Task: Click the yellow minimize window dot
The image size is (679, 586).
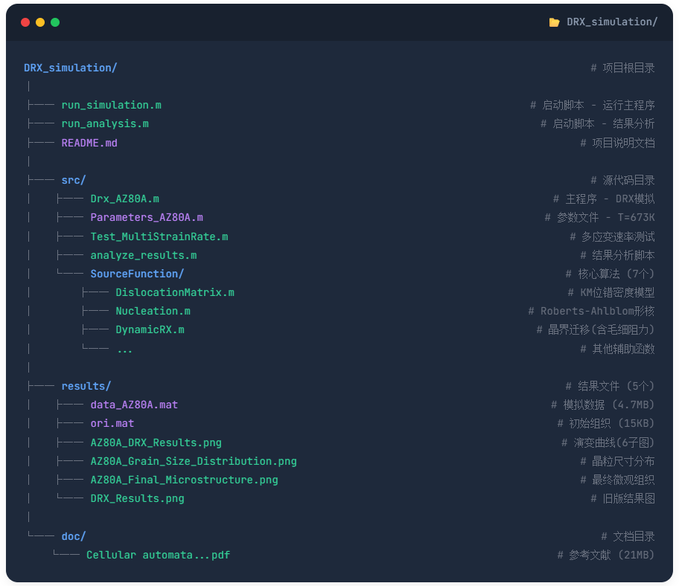Action: click(40, 22)
